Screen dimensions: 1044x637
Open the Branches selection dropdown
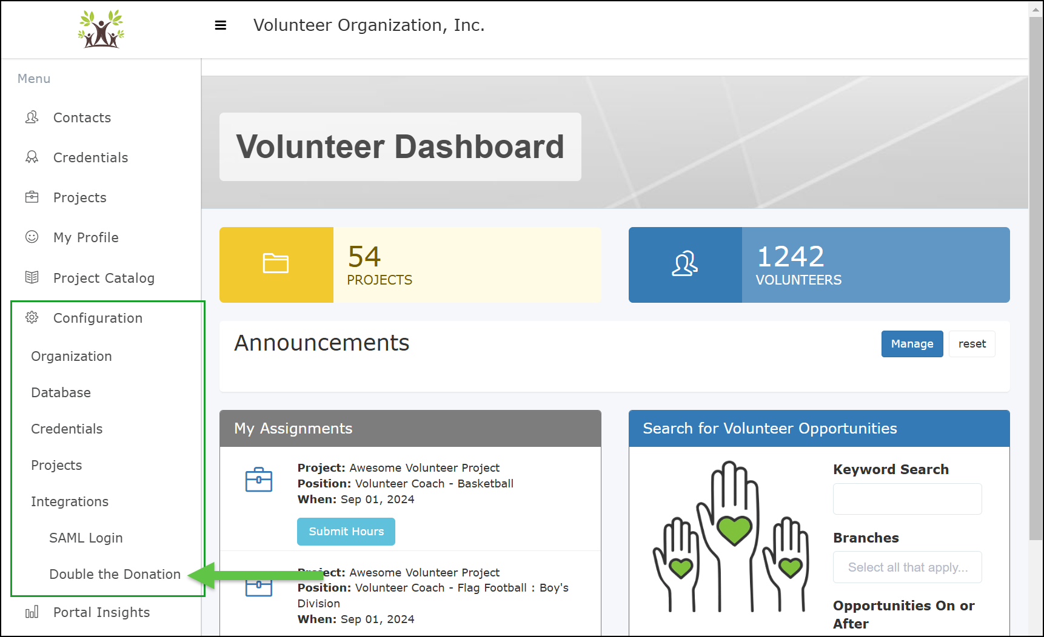click(x=907, y=567)
